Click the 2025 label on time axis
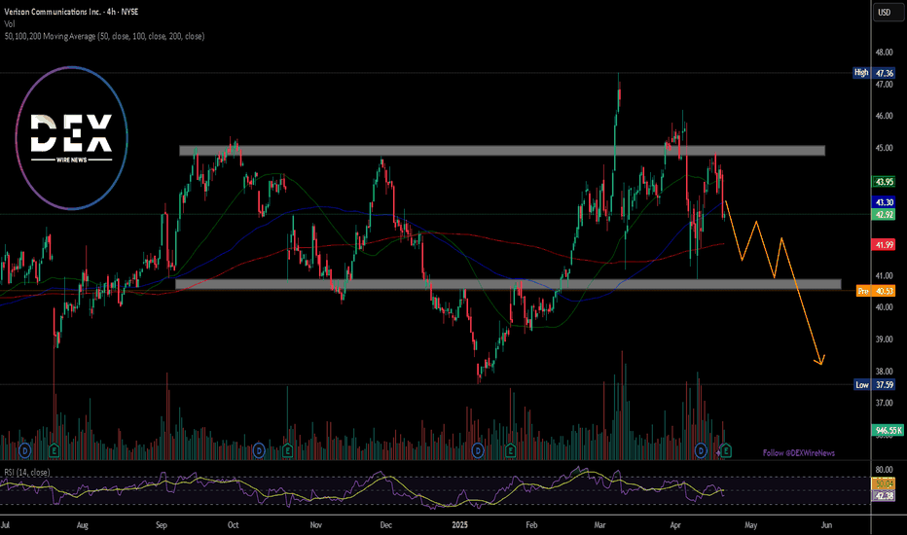The image size is (907, 535). [x=459, y=525]
